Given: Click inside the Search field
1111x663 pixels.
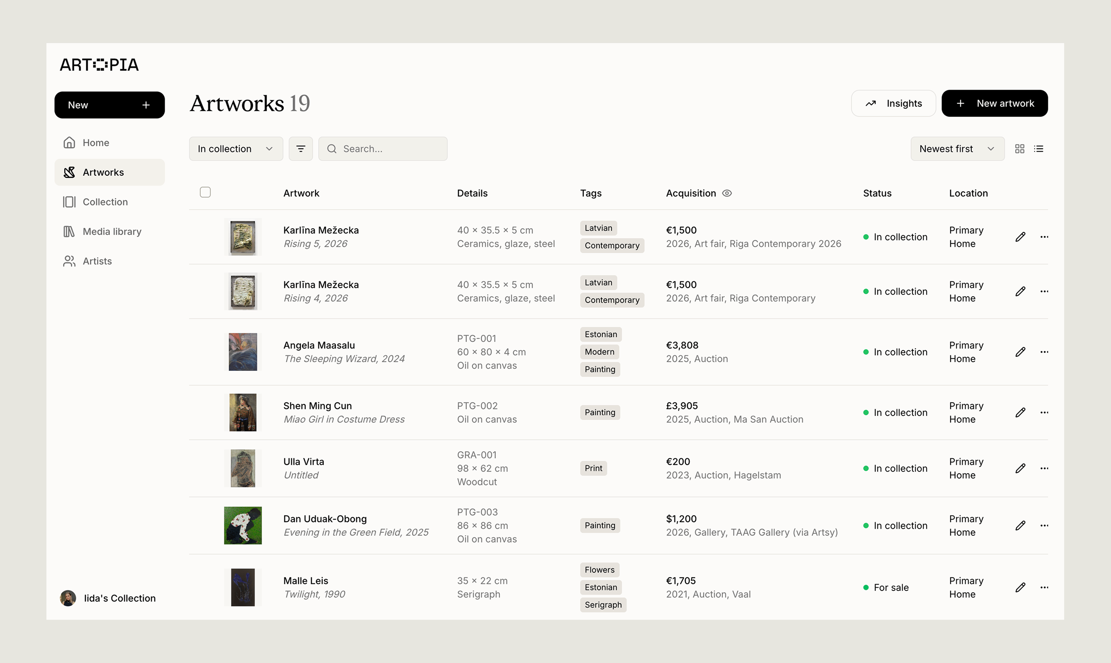Looking at the screenshot, I should point(383,149).
